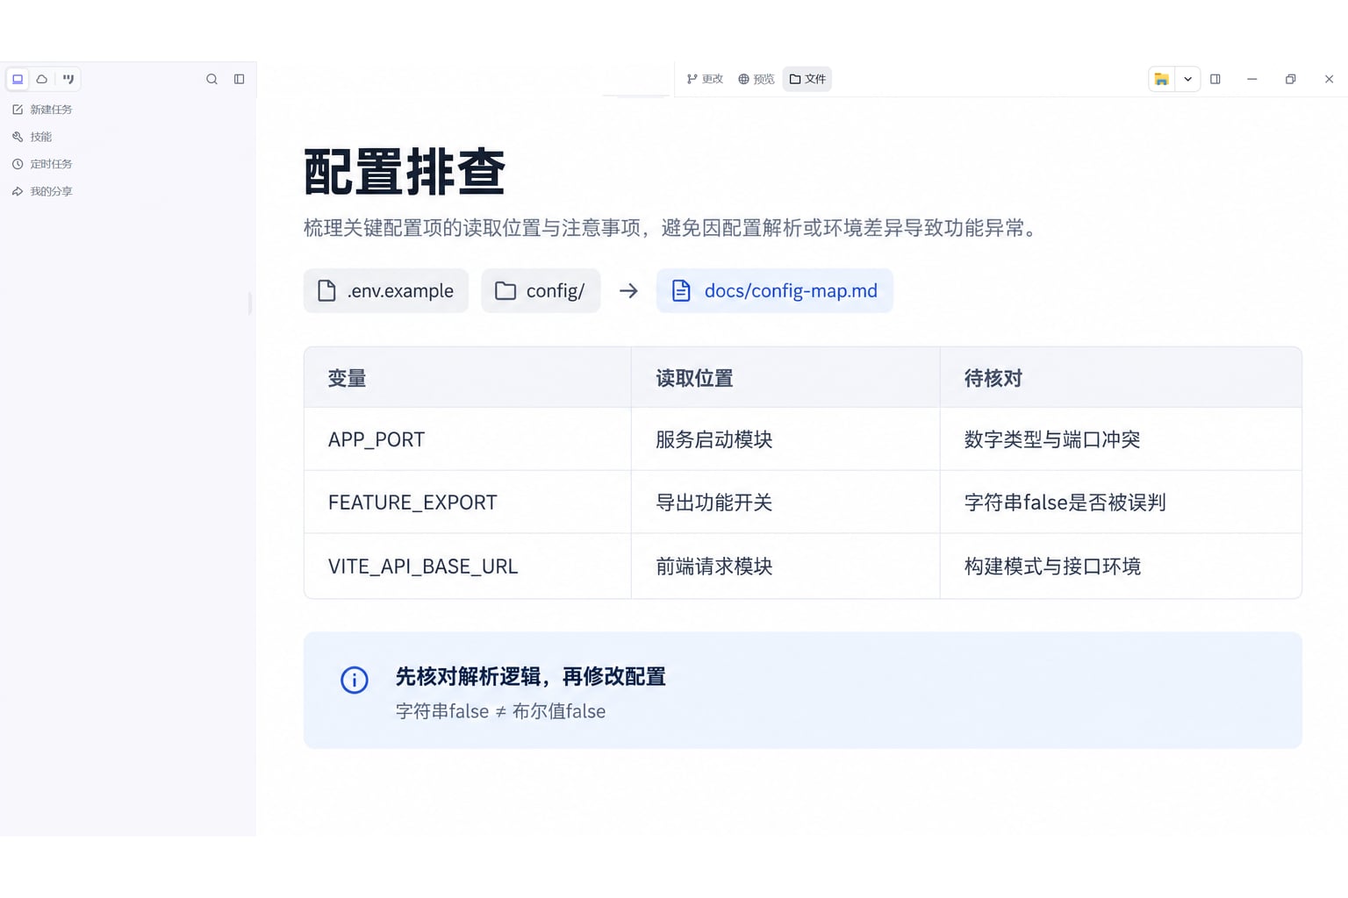Click the 字符串false ≠ 布尔值false note
1348x898 pixels.
coord(500,711)
